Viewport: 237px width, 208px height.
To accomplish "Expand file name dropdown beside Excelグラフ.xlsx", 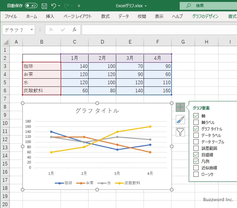I will pos(146,6).
